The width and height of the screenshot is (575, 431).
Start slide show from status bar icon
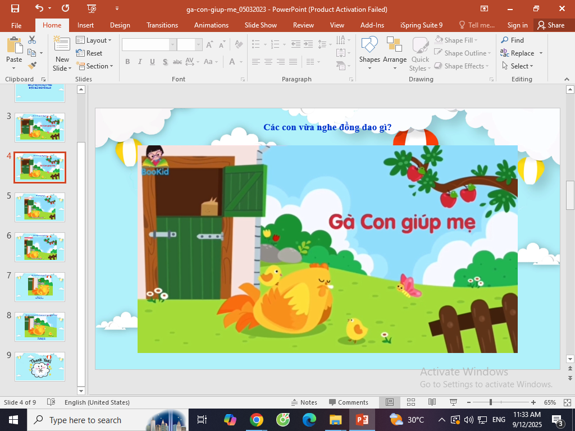tap(453, 402)
